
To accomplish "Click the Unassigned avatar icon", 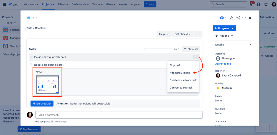I will pos(218,58).
